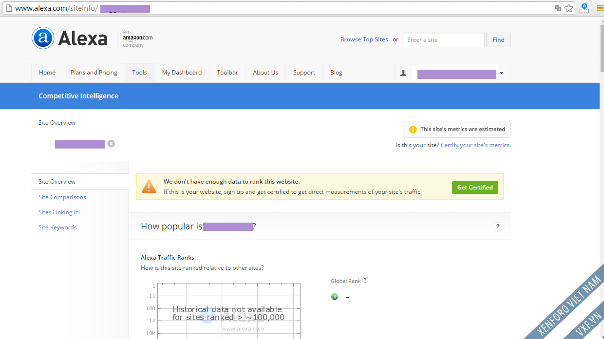Open the Home menu item
This screenshot has width=604, height=339.
[x=47, y=73]
